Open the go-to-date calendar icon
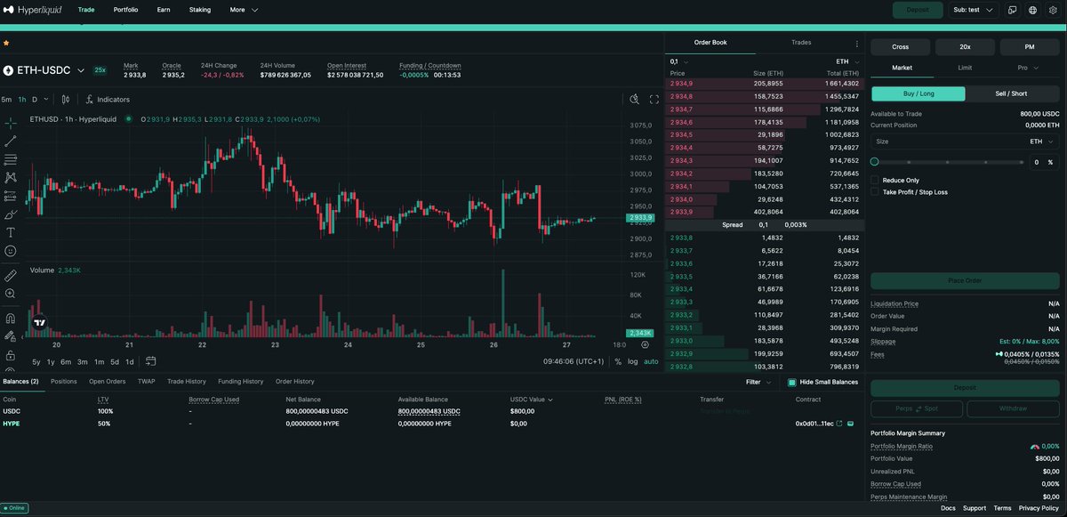Screen dimensions: 1067x517 tap(150, 361)
